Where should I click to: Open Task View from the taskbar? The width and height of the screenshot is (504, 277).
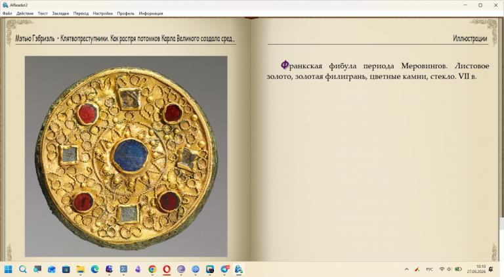[x=37, y=269]
